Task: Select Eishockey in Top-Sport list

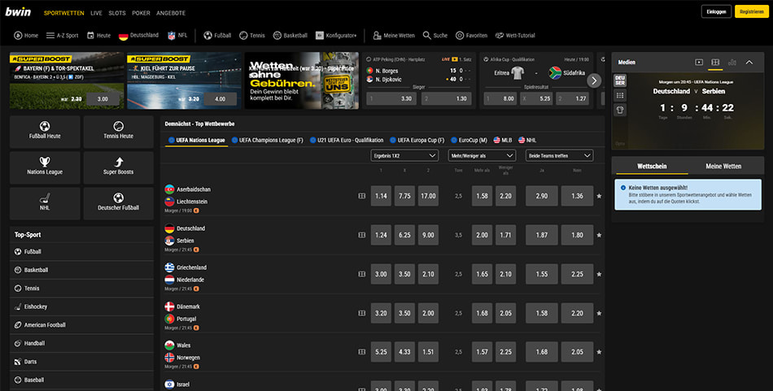Action: tap(81, 306)
